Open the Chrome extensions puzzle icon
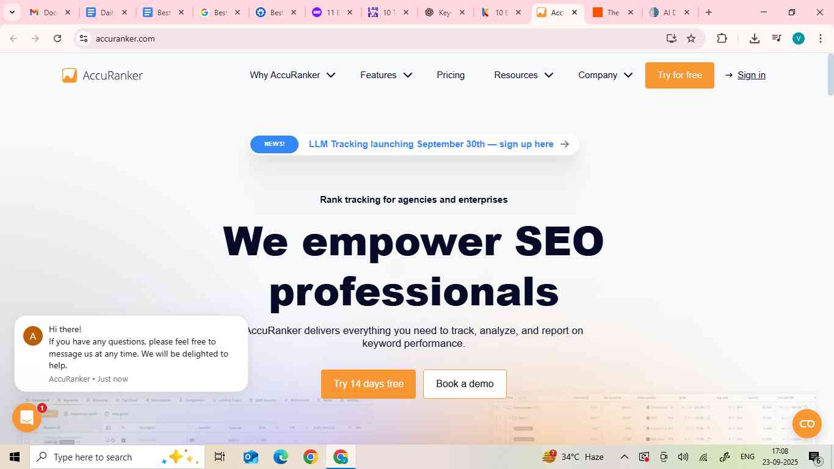 coord(722,38)
